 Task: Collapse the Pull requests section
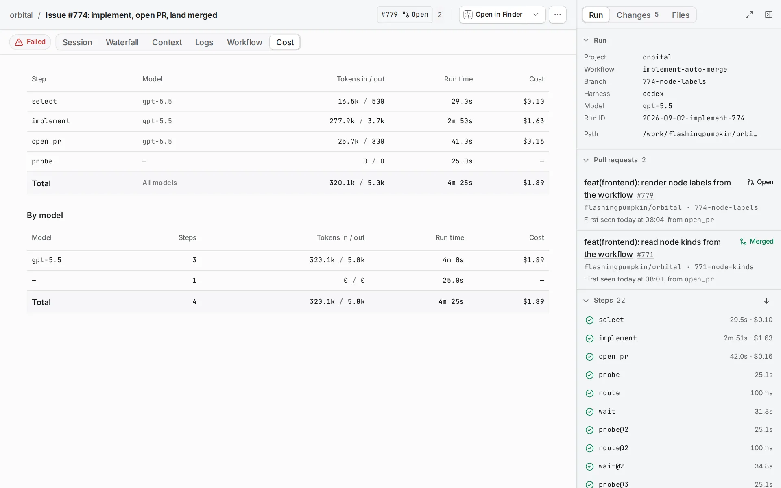[x=586, y=160]
